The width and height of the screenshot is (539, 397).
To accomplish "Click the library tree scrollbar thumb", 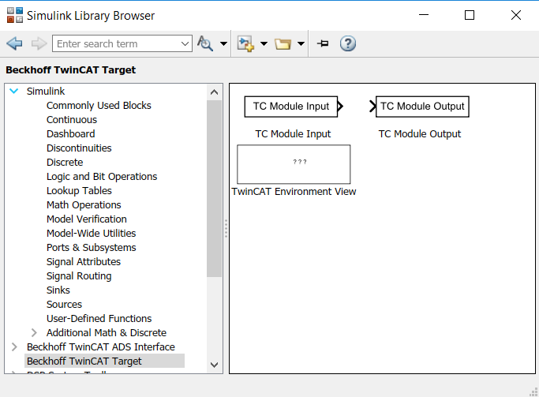I will [x=214, y=189].
